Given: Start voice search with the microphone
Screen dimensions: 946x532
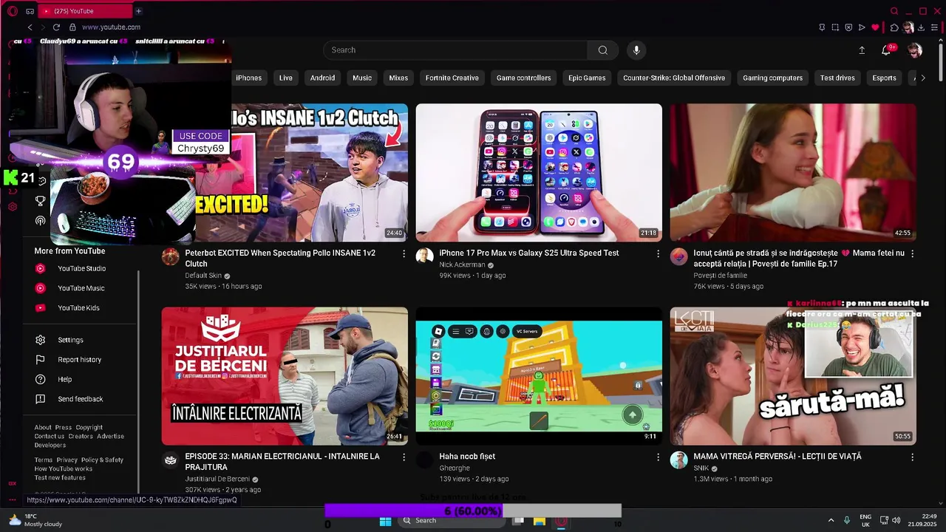Looking at the screenshot, I should pos(636,50).
